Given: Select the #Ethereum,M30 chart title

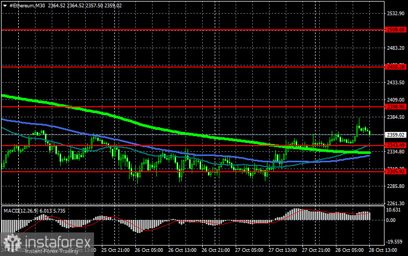Looking at the screenshot, I should coord(27,5).
